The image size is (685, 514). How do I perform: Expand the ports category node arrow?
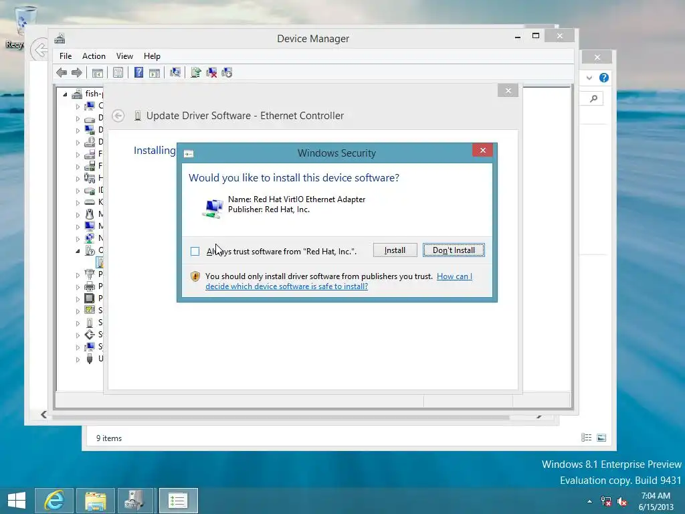tap(78, 274)
